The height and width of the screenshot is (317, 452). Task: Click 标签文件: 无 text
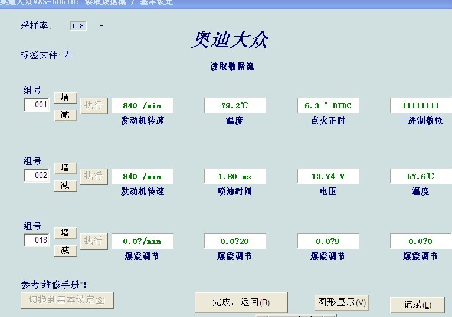click(x=46, y=55)
